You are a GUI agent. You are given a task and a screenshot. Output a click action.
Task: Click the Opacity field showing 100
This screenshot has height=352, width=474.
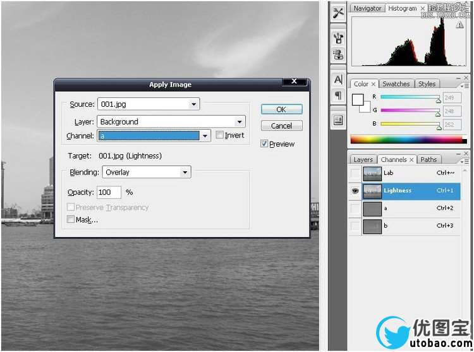pos(109,192)
